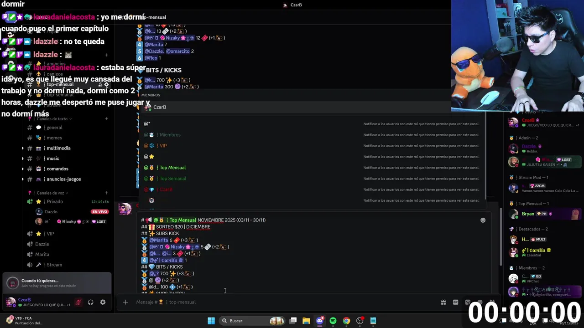The width and height of the screenshot is (584, 328).
Task: Open the Cuando tú quieras mission card
Action: tap(57, 283)
